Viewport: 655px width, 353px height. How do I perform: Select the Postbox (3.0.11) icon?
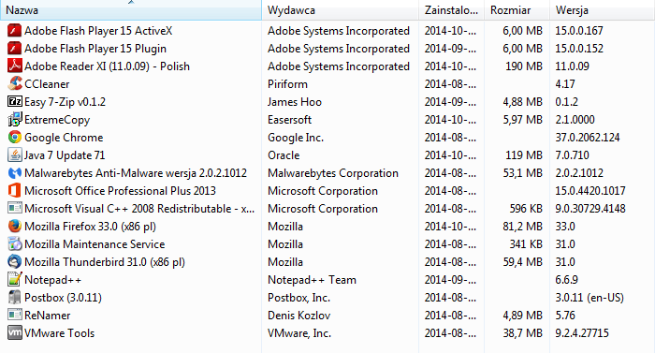[15, 298]
